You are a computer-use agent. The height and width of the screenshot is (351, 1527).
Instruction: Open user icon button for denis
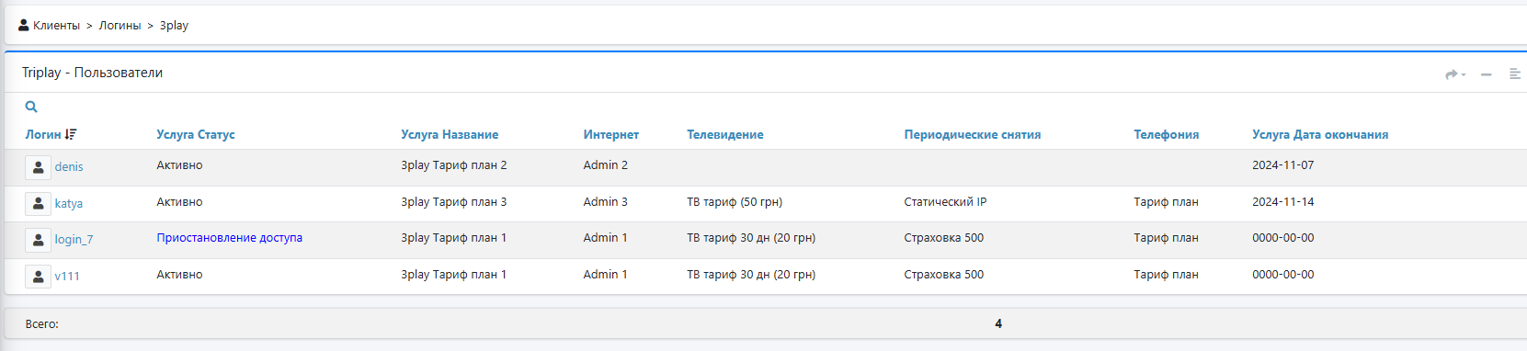point(38,167)
